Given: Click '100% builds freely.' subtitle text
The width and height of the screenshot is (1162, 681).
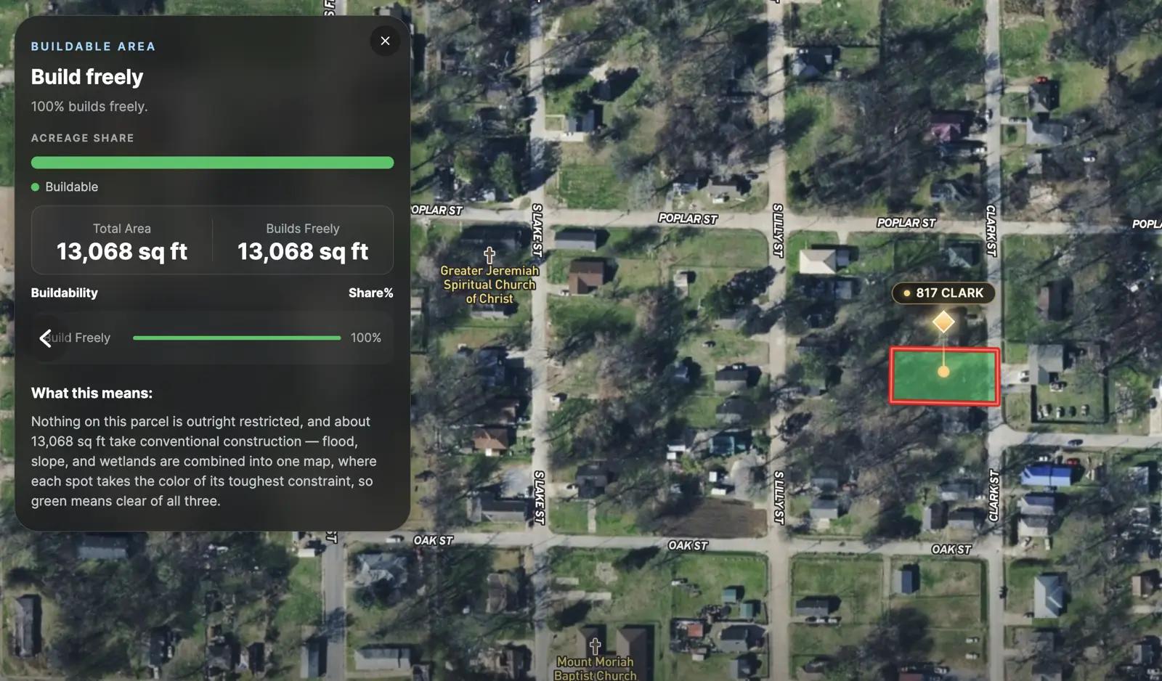Looking at the screenshot, I should pos(89,106).
